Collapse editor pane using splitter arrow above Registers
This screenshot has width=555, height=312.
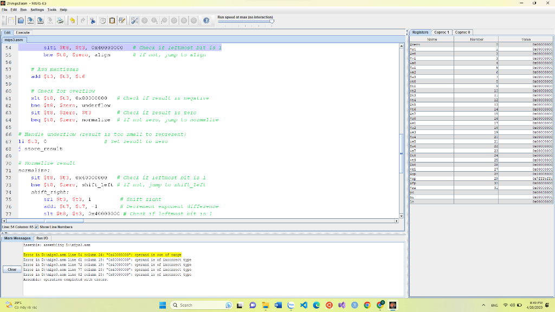(407, 32)
